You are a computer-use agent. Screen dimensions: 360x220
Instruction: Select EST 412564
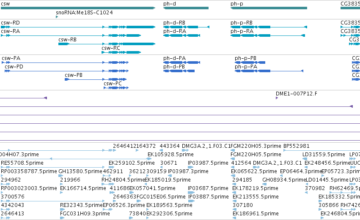click(x=241, y=163)
